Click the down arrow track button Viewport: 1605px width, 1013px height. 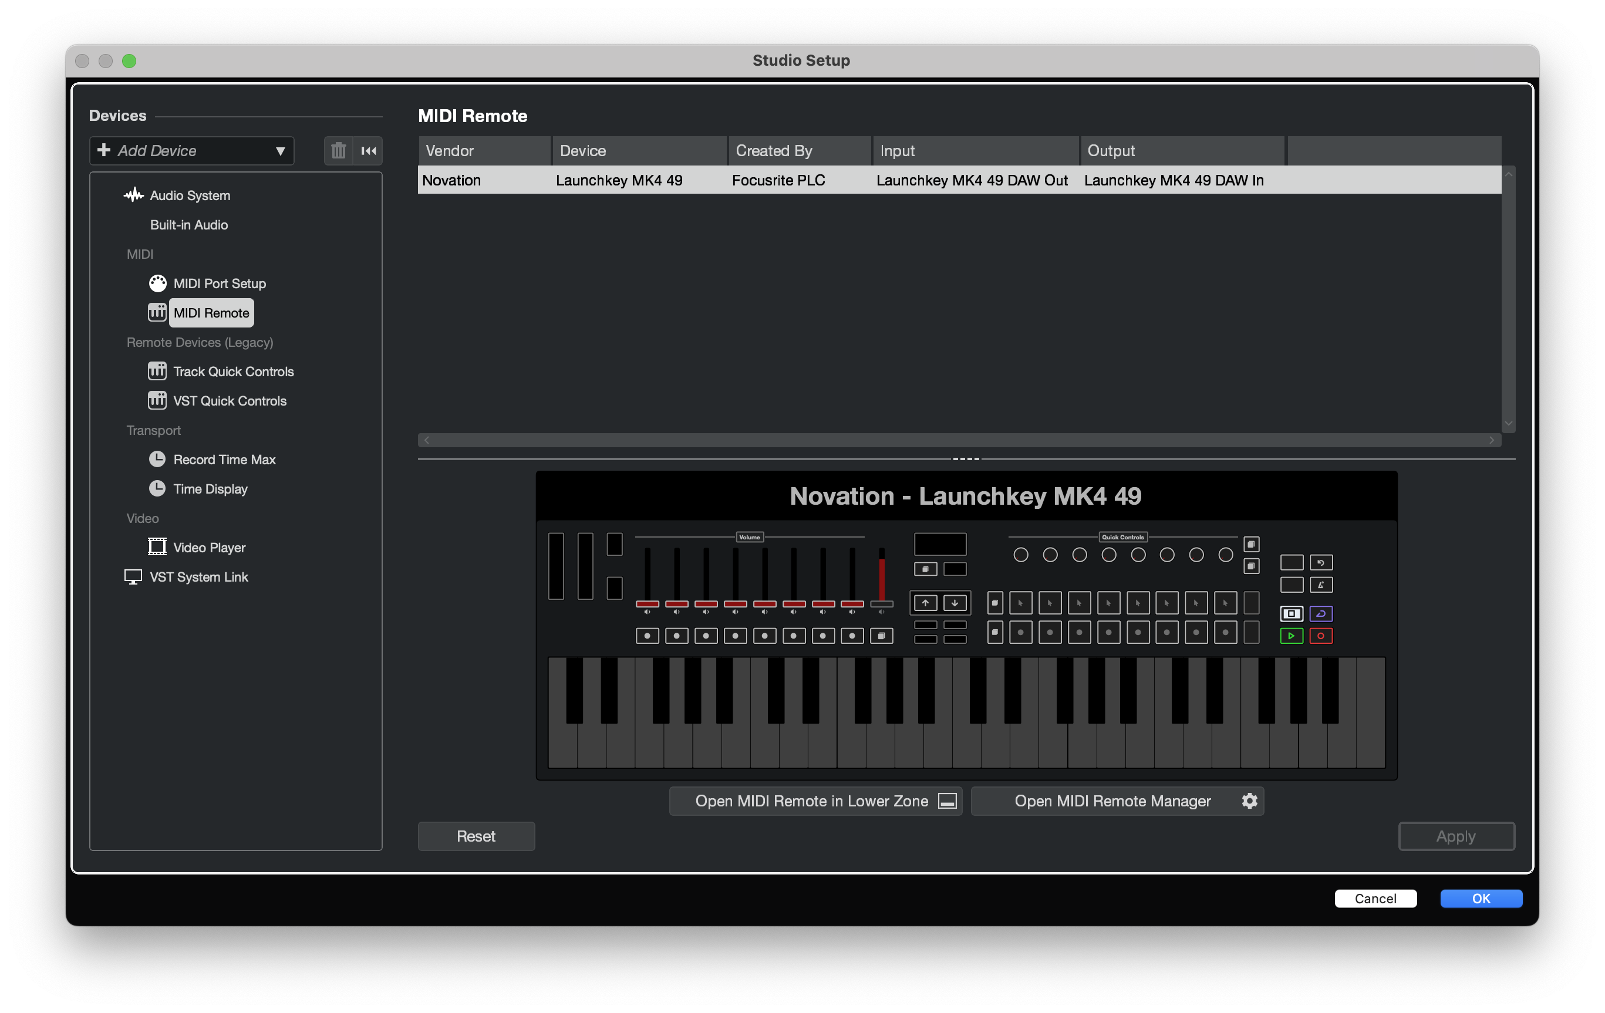pos(955,603)
